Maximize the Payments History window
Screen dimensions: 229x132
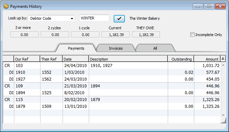click(209, 6)
